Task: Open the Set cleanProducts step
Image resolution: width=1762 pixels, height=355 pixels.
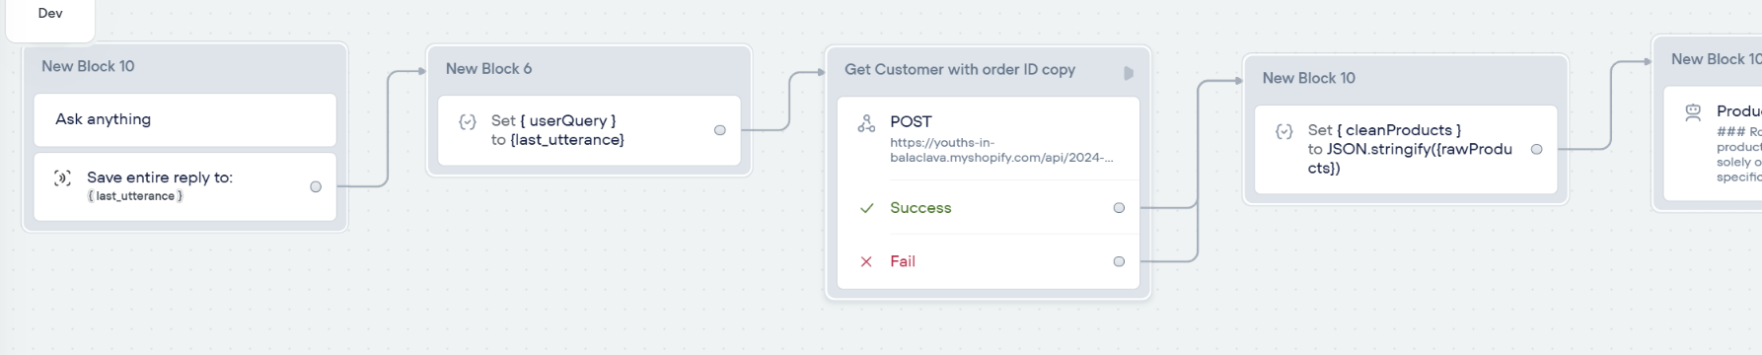Action: point(1406,150)
